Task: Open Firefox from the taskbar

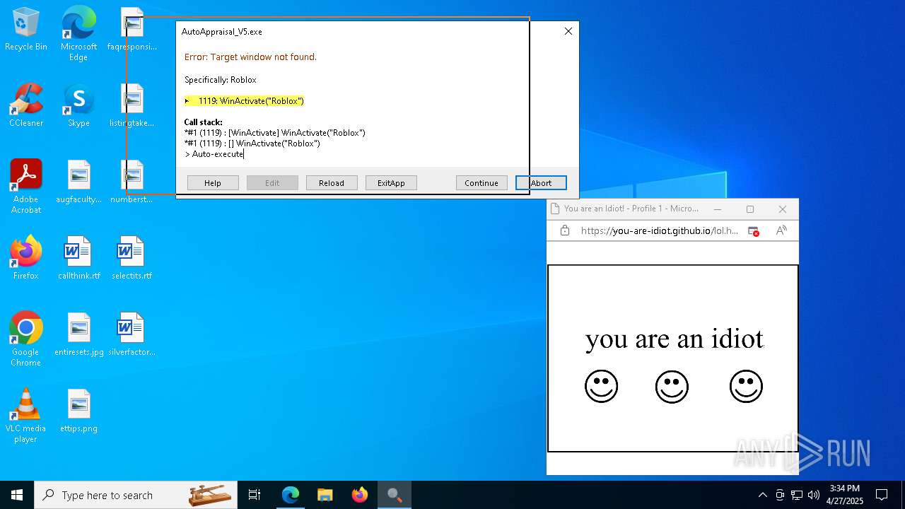Action: click(360, 495)
